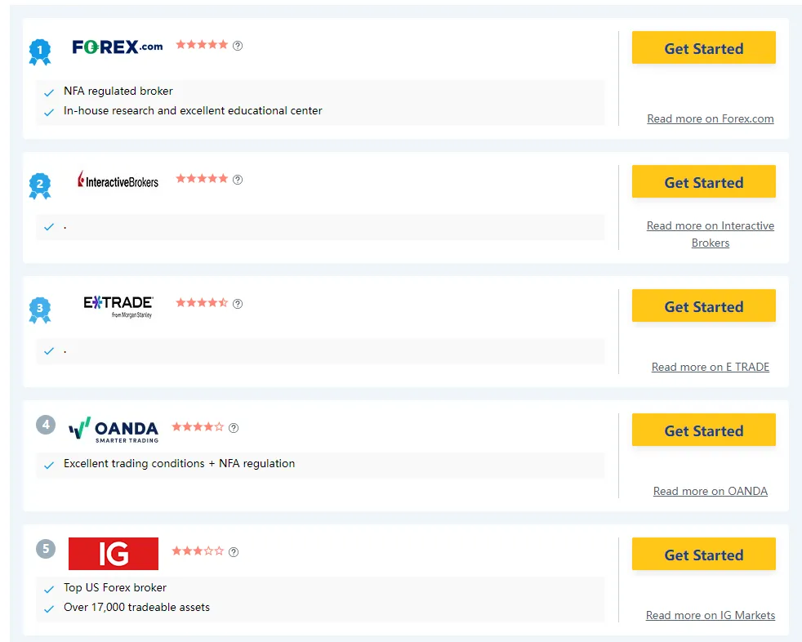802x642 pixels.
Task: Click Excellent trading conditions + NFA regulation text
Action: pyautogui.click(x=179, y=463)
